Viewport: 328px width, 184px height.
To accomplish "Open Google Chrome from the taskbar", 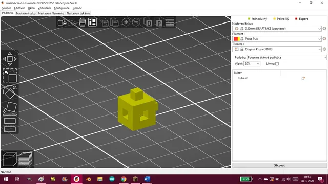I will pos(124,179).
